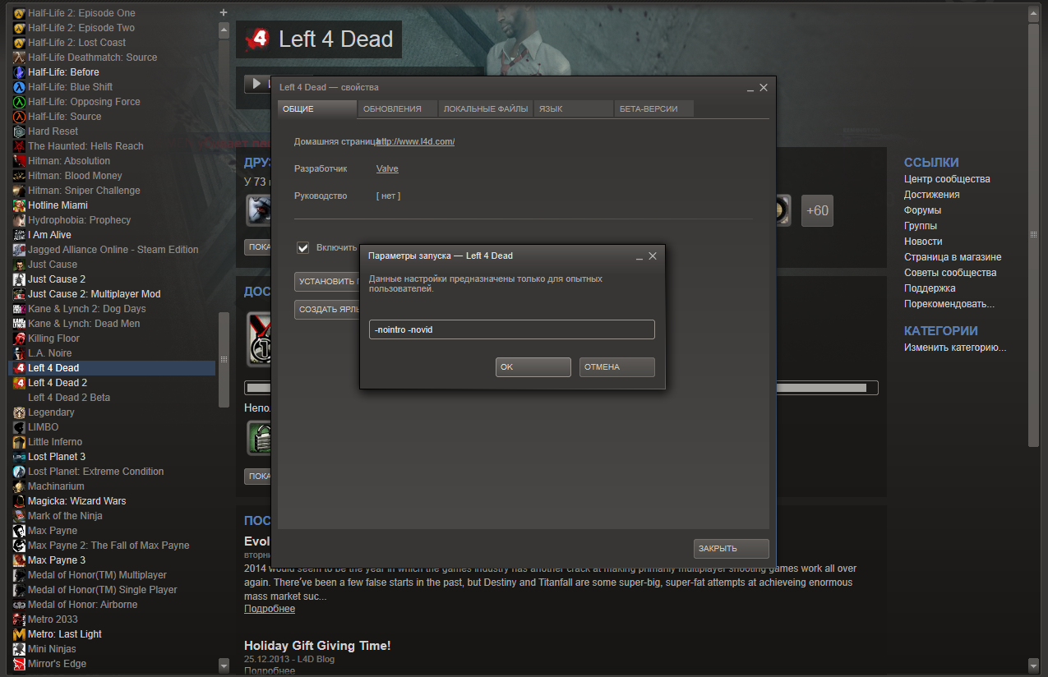
Task: Click the Mirror's Edge game icon
Action: pyautogui.click(x=20, y=664)
